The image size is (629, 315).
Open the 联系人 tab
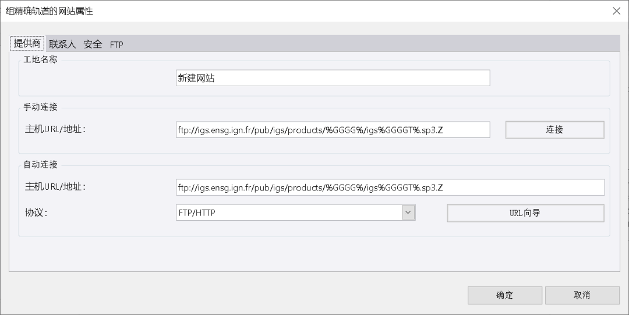pyautogui.click(x=62, y=44)
